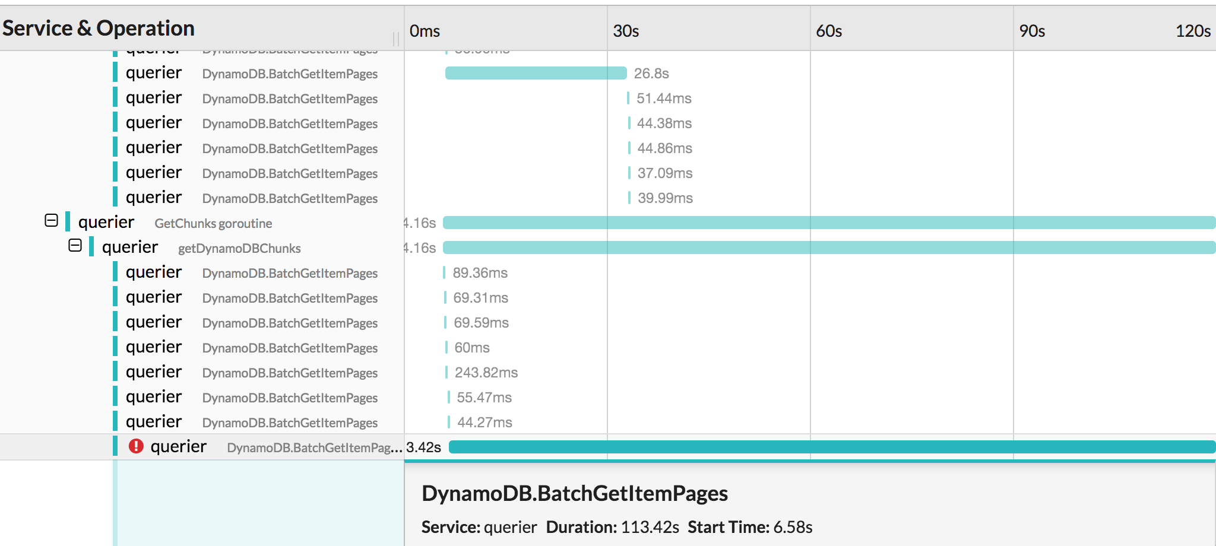Click the 30s timeline tick label
Viewport: 1216px width, 546px height.
tap(626, 31)
